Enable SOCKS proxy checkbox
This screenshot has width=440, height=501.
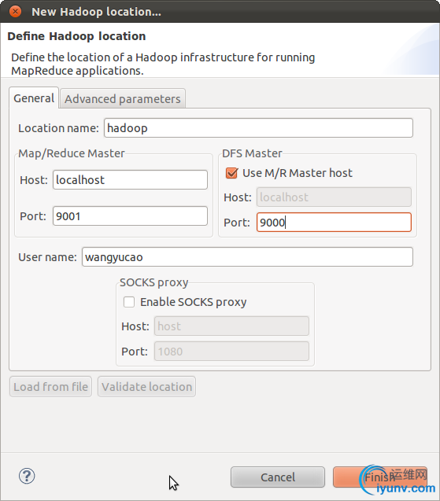(x=129, y=302)
